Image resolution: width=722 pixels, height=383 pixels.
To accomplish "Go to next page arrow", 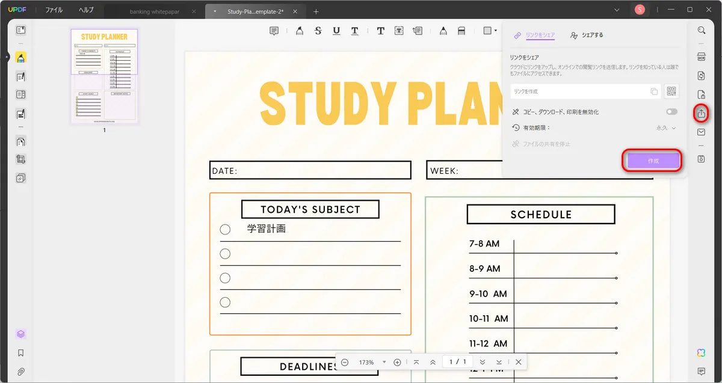I will [482, 363].
